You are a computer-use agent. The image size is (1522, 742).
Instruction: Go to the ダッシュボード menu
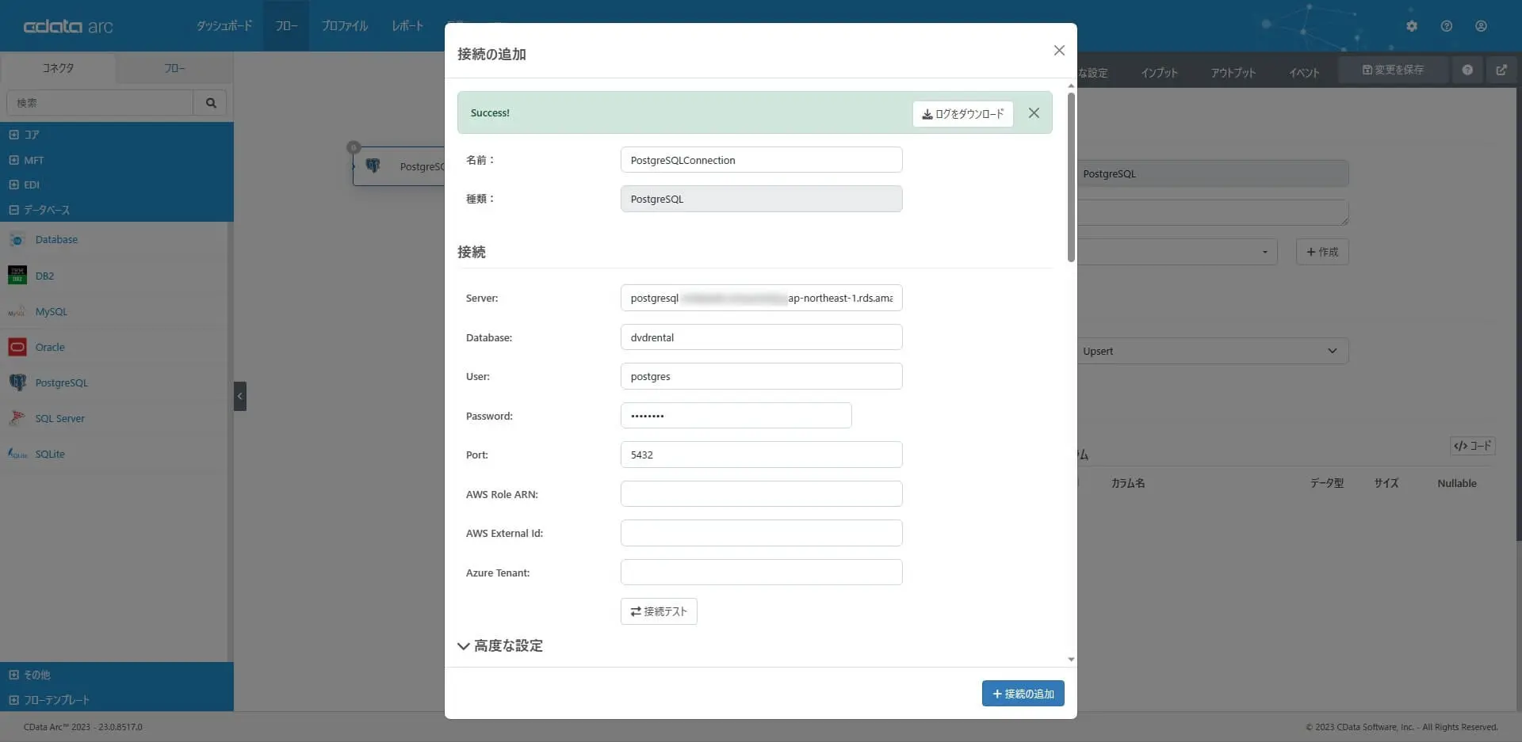pos(224,26)
